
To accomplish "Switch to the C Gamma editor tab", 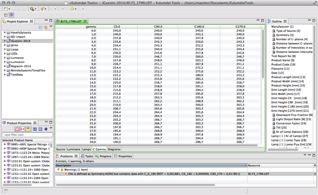I will pyautogui.click(x=99, y=149).
